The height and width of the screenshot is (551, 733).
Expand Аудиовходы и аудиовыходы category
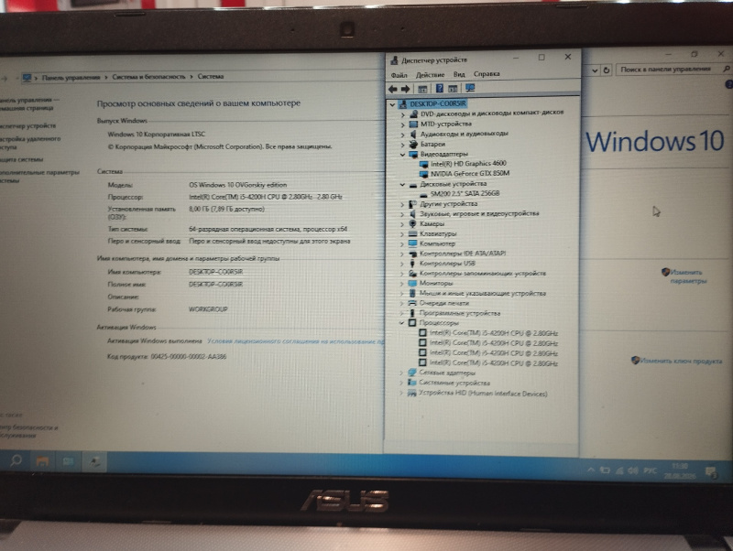click(402, 135)
